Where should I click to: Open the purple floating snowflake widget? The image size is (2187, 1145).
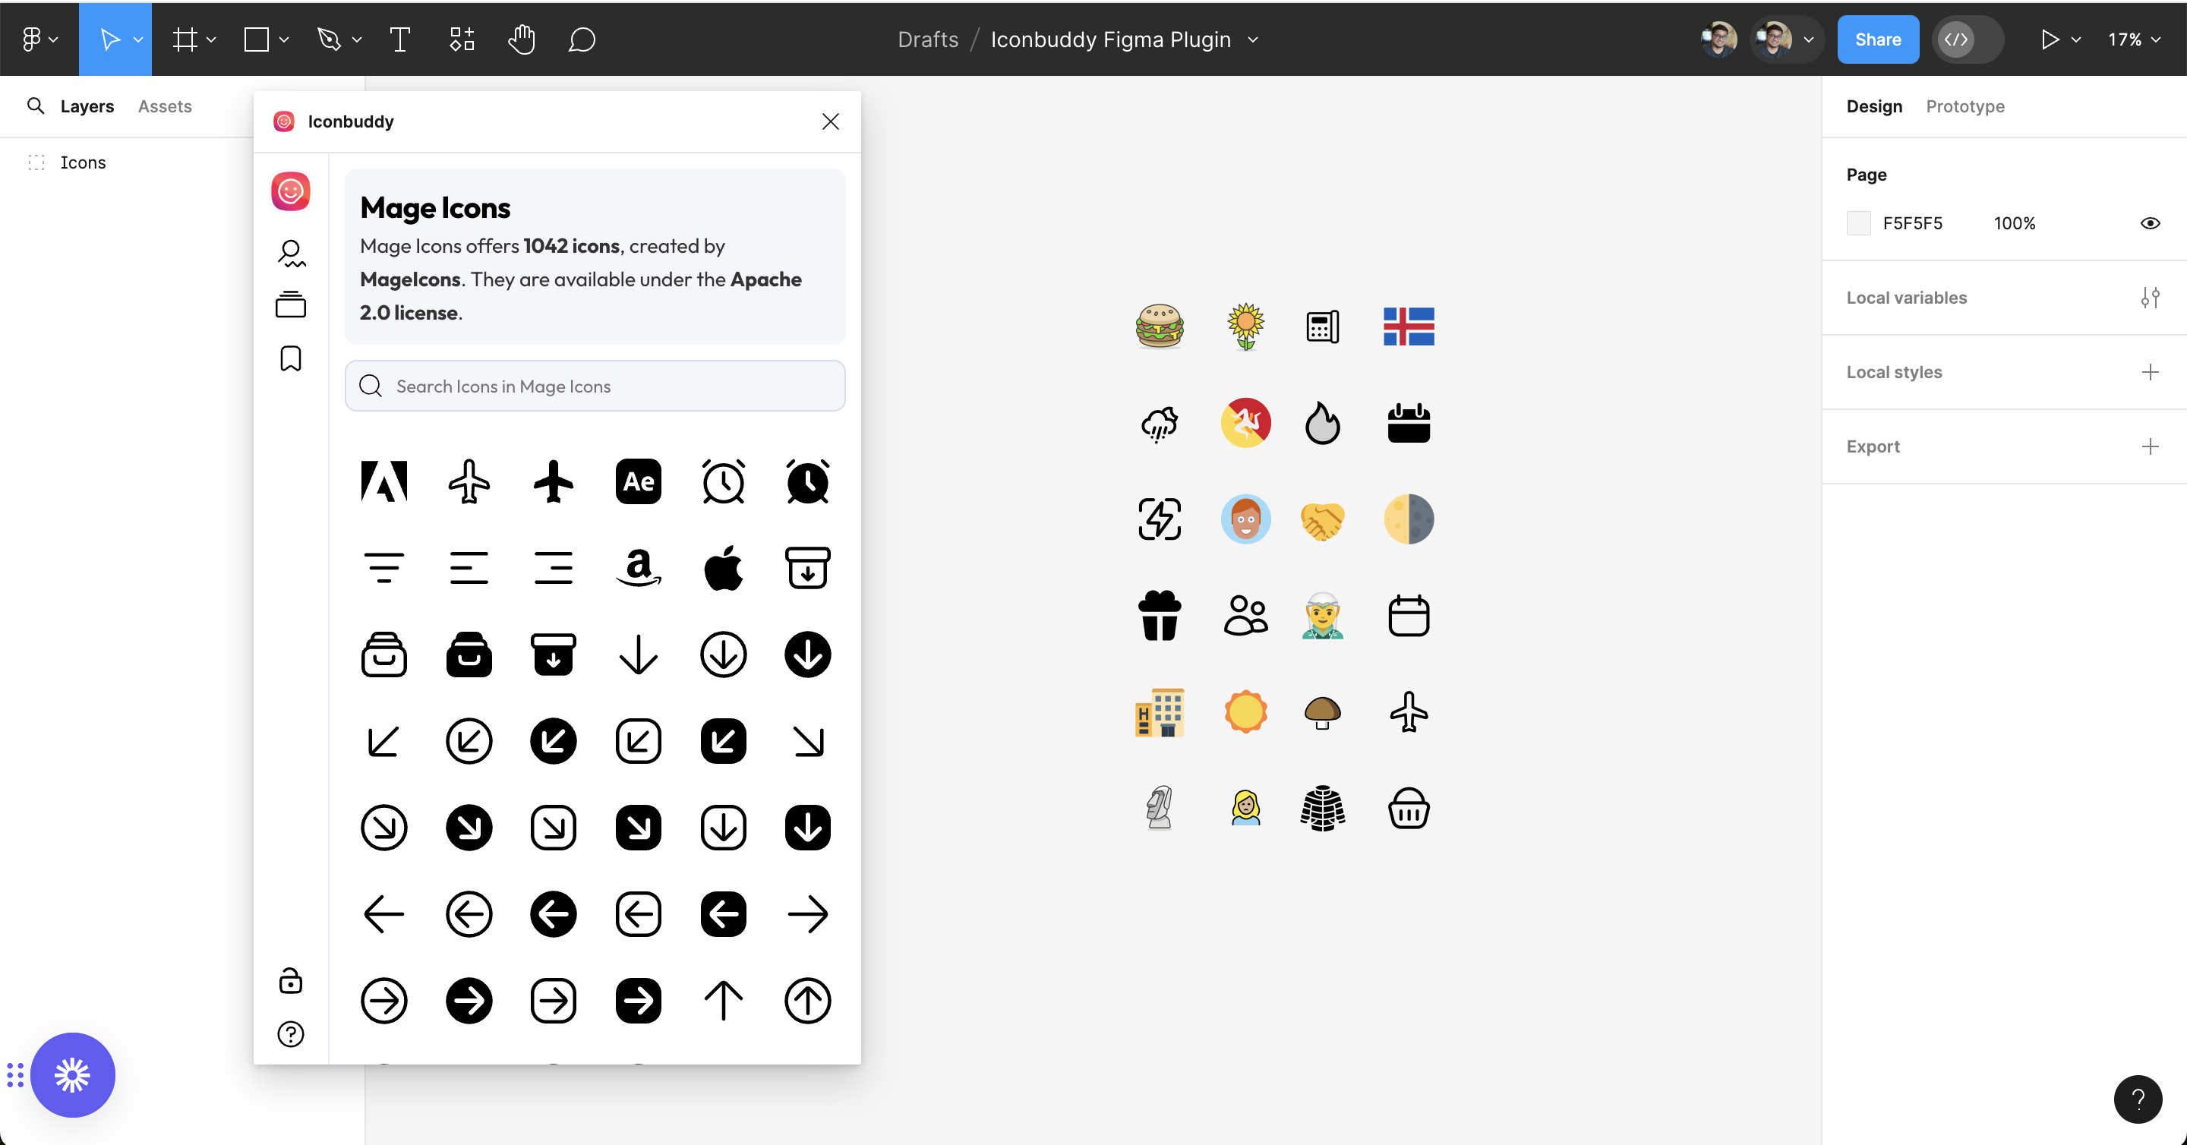(72, 1074)
